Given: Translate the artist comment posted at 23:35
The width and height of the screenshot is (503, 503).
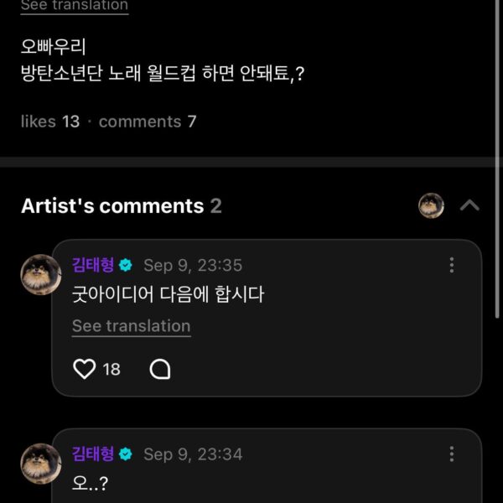Looking at the screenshot, I should point(131,326).
